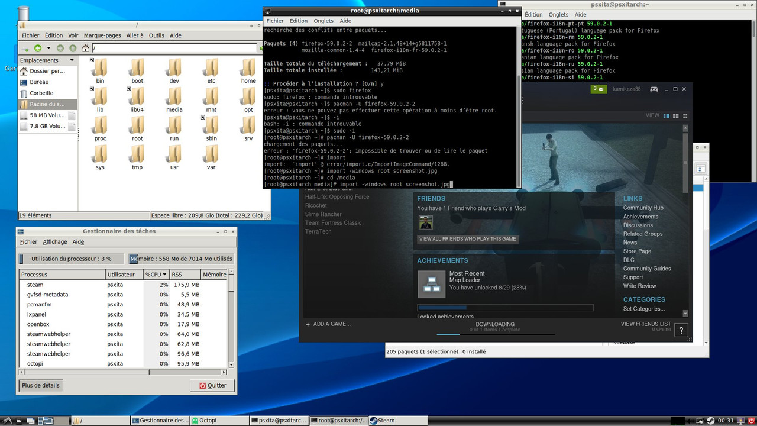Open the file manager's Marque-pages menu
Image resolution: width=757 pixels, height=426 pixels.
(x=102, y=35)
